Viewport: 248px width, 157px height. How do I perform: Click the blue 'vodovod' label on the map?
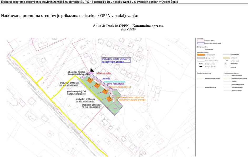(x=106, y=79)
